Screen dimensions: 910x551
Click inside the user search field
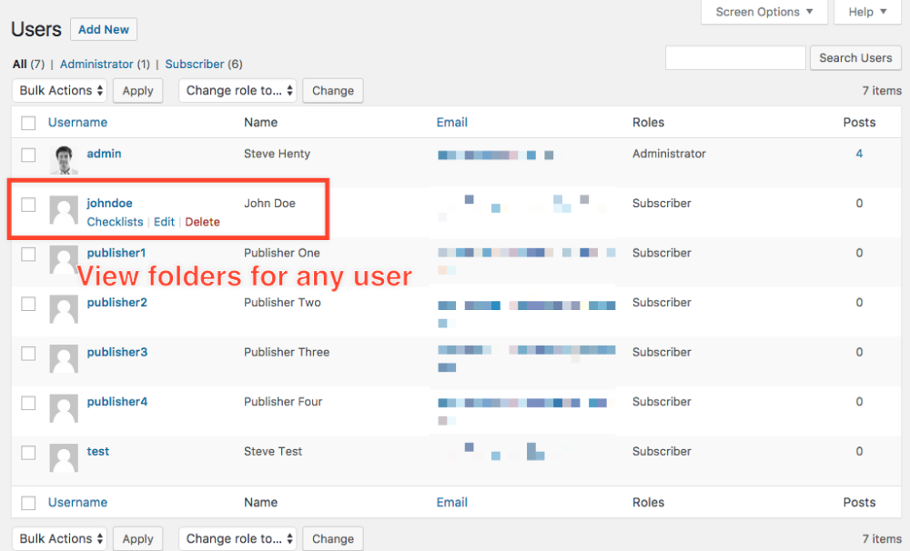pos(735,58)
